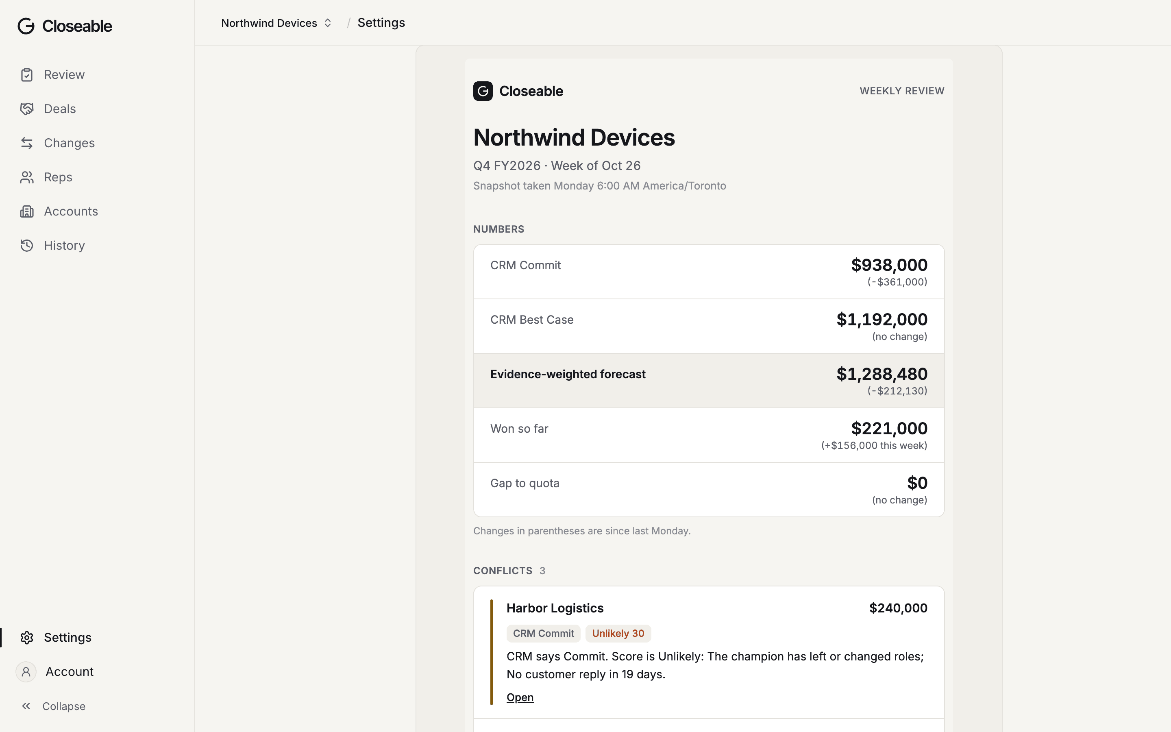Select the Account menu label
The height and width of the screenshot is (732, 1171).
[70, 672]
